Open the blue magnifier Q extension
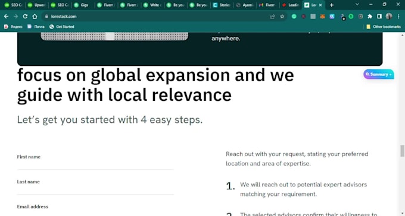The image size is (405, 216). (x=332, y=17)
